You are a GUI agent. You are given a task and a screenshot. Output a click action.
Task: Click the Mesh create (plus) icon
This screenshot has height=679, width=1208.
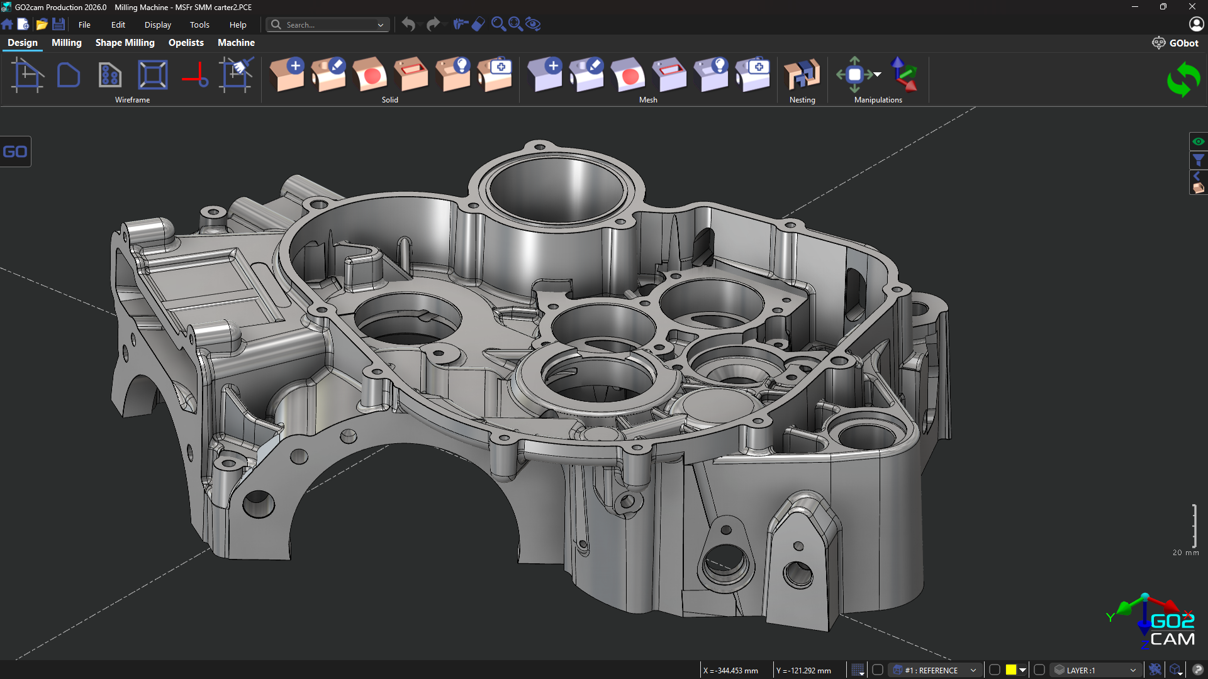pos(545,75)
